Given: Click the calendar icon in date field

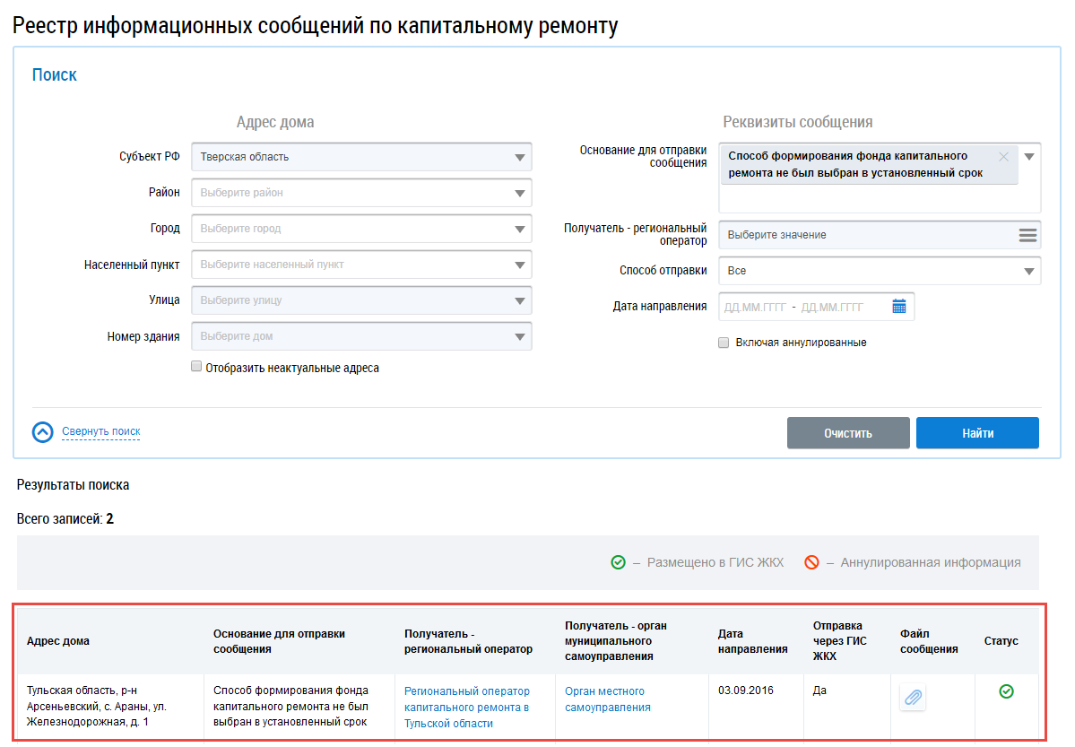Looking at the screenshot, I should tap(899, 307).
